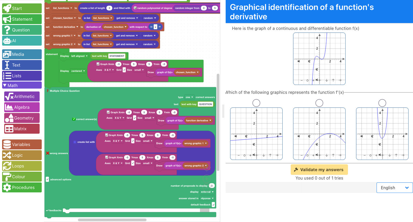Click the workspace horizontal scrollbar
The width and height of the screenshot is (413, 222).
(112, 220)
